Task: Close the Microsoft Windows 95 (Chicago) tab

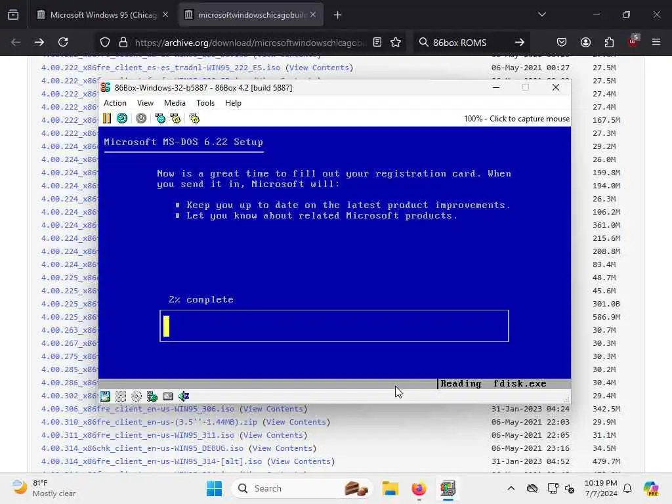Action: pos(165,14)
